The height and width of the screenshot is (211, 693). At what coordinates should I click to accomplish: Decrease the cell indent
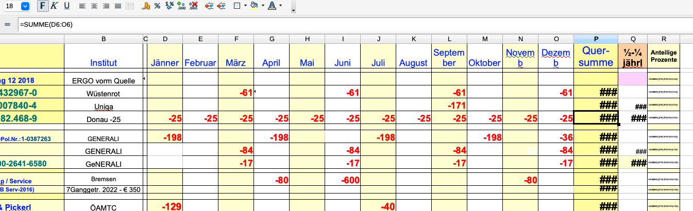point(209,6)
